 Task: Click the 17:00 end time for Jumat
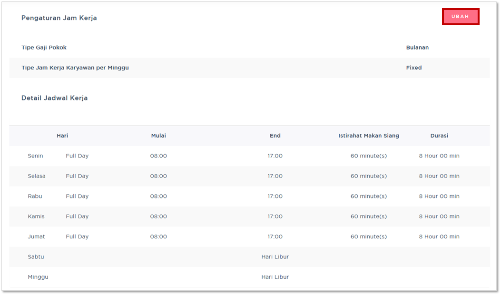(275, 236)
